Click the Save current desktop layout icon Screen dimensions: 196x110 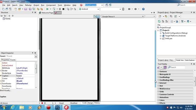pos(107,5)
